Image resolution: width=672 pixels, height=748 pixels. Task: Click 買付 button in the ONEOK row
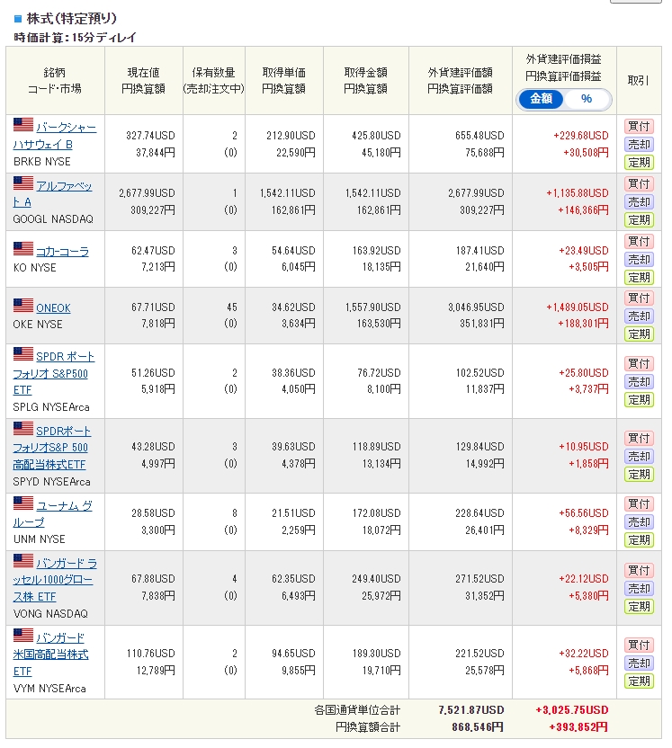[x=639, y=298]
